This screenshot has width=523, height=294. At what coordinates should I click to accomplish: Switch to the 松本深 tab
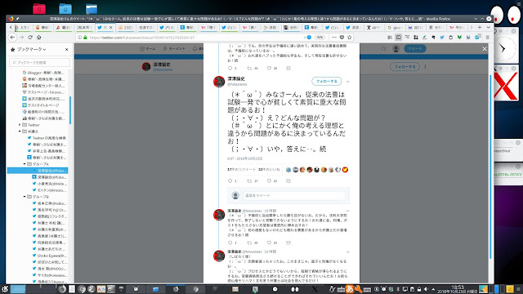pyautogui.click(x=84, y=27)
